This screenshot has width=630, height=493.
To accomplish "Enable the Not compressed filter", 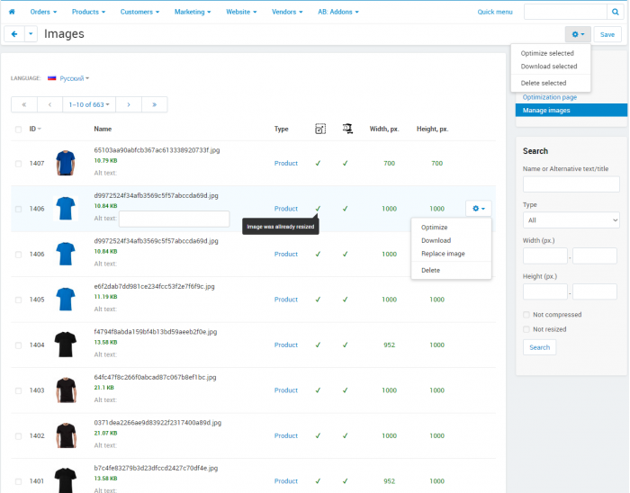I will (x=526, y=314).
